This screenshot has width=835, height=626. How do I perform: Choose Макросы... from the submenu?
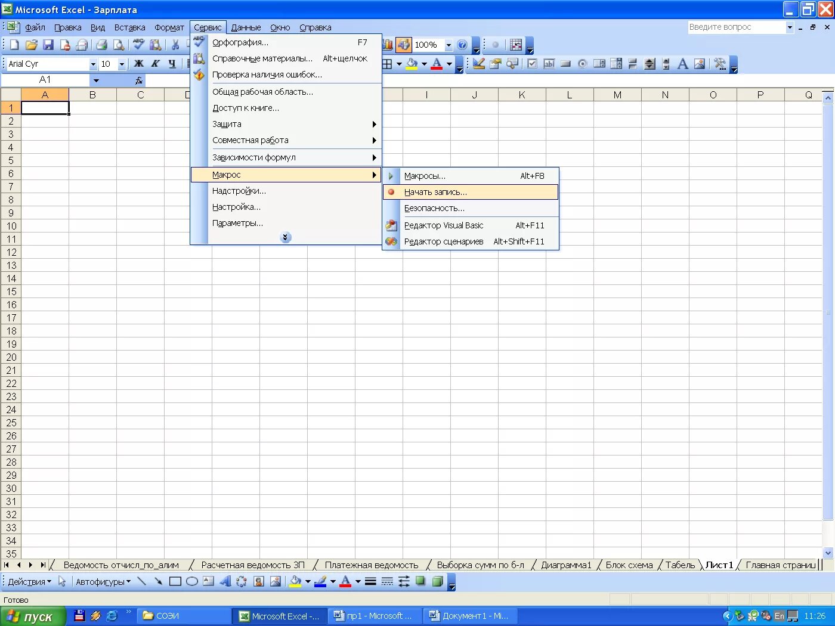(471, 176)
